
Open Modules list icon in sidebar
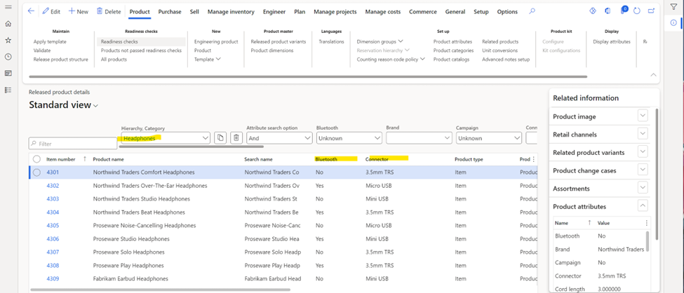pos(8,90)
